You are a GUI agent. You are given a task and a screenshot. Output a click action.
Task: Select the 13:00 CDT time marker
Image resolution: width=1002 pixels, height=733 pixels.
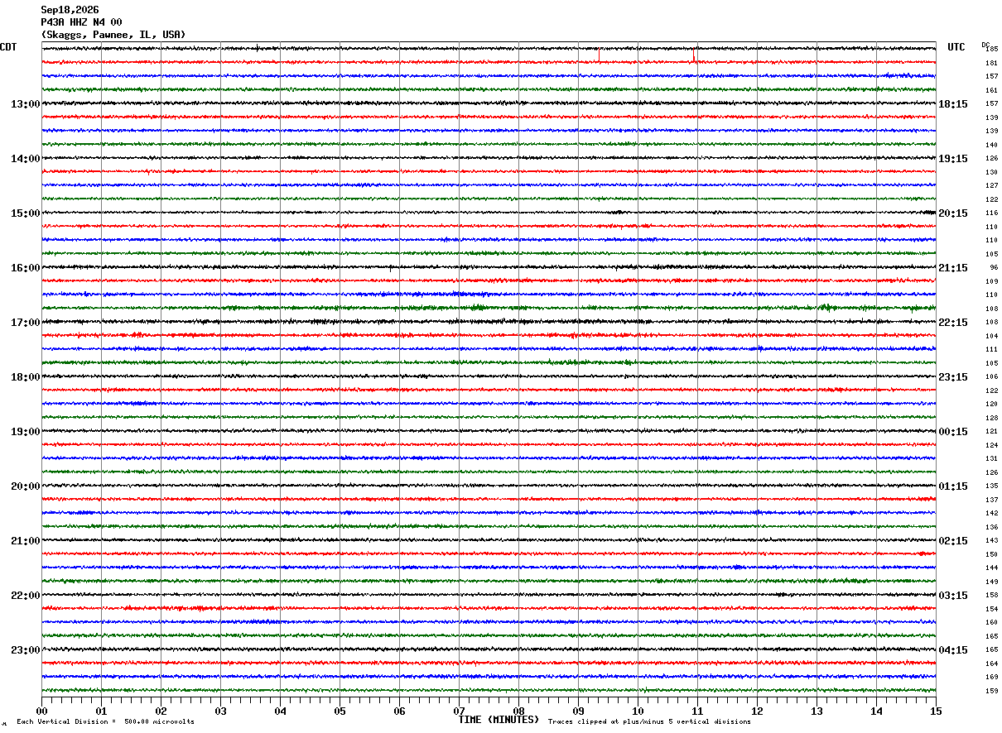coord(25,104)
